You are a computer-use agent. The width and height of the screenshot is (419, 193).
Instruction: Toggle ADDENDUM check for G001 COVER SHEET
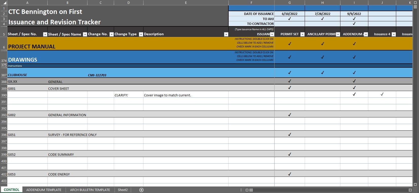(x=354, y=87)
